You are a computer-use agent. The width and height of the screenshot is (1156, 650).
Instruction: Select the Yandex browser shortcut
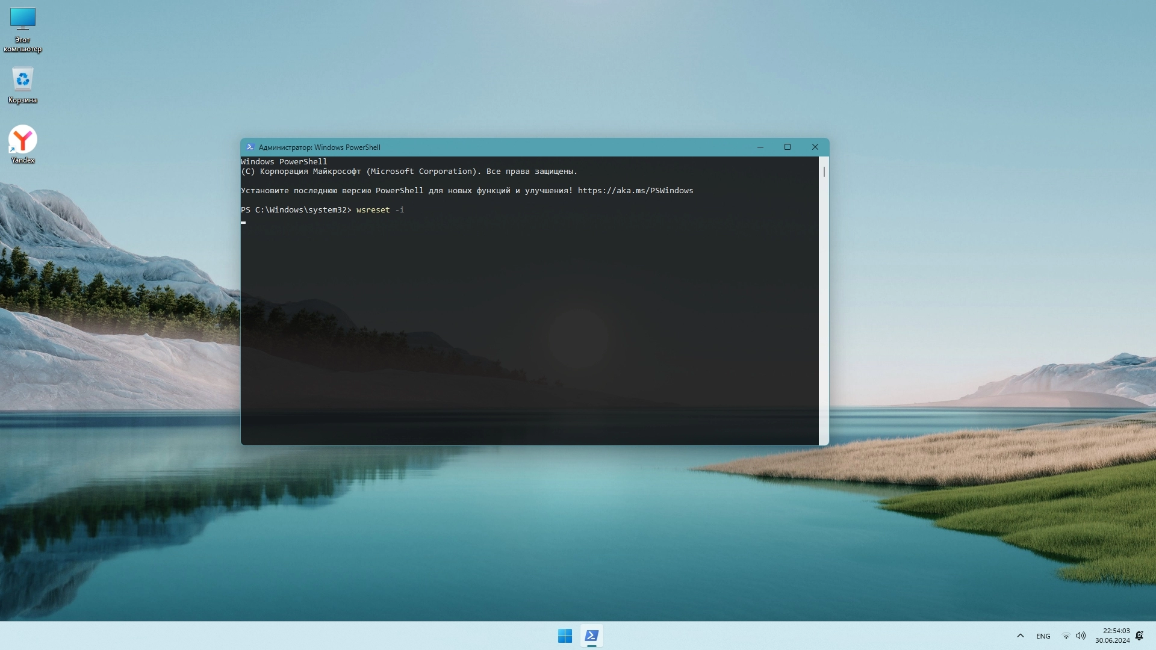click(23, 140)
